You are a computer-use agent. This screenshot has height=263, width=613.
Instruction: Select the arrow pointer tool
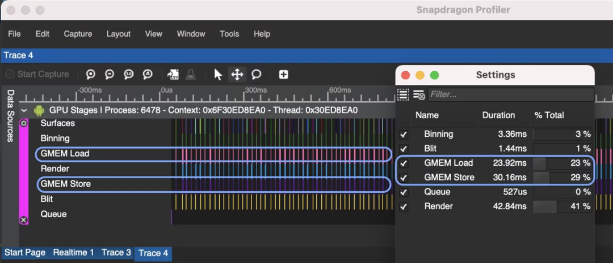218,74
